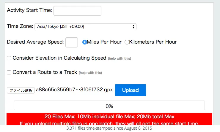220x132 pixels.
Task: Click the "If you upload multiple files" warning line
Action: (x=109, y=123)
